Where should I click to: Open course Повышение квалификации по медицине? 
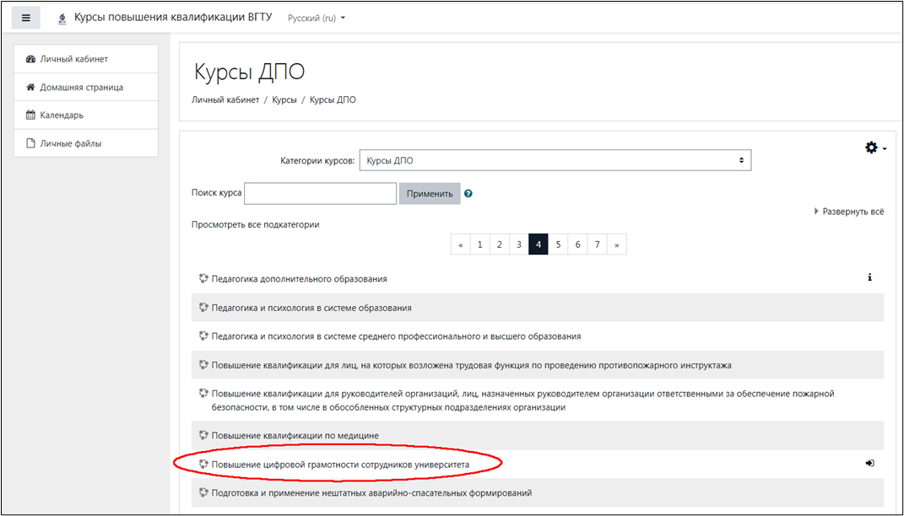[295, 435]
